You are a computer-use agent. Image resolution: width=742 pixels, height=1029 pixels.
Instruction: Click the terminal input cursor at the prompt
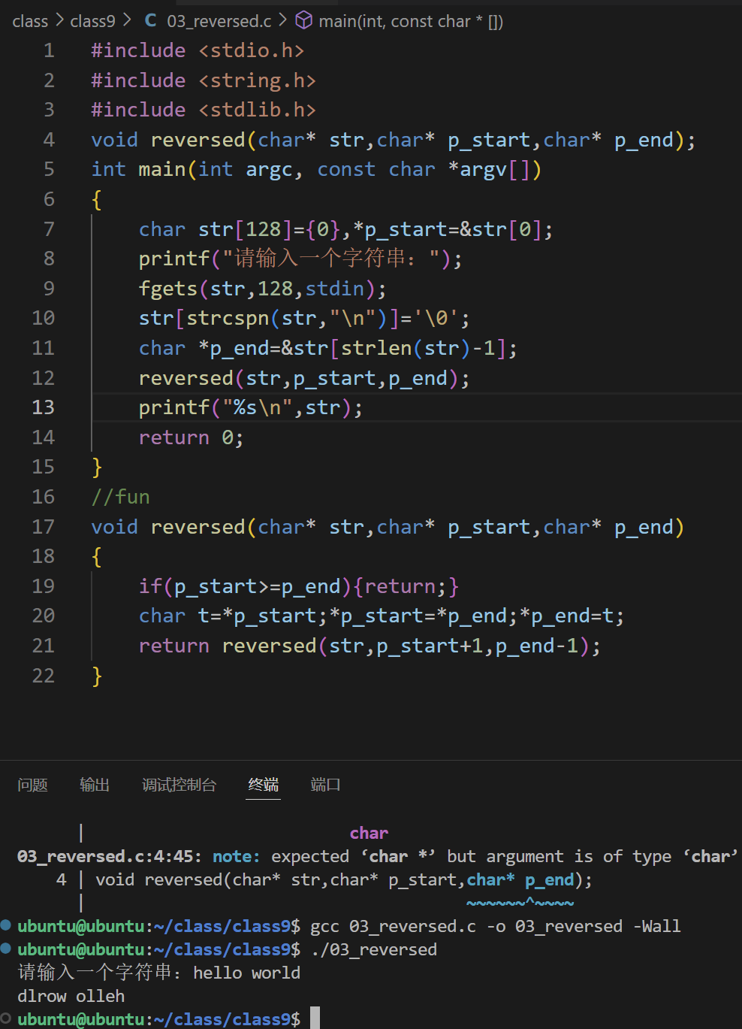tap(315, 1018)
